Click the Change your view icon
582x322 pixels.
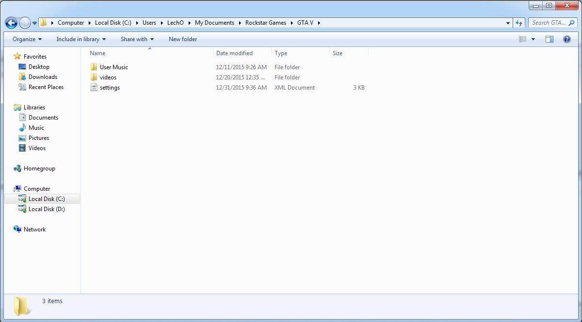522,39
